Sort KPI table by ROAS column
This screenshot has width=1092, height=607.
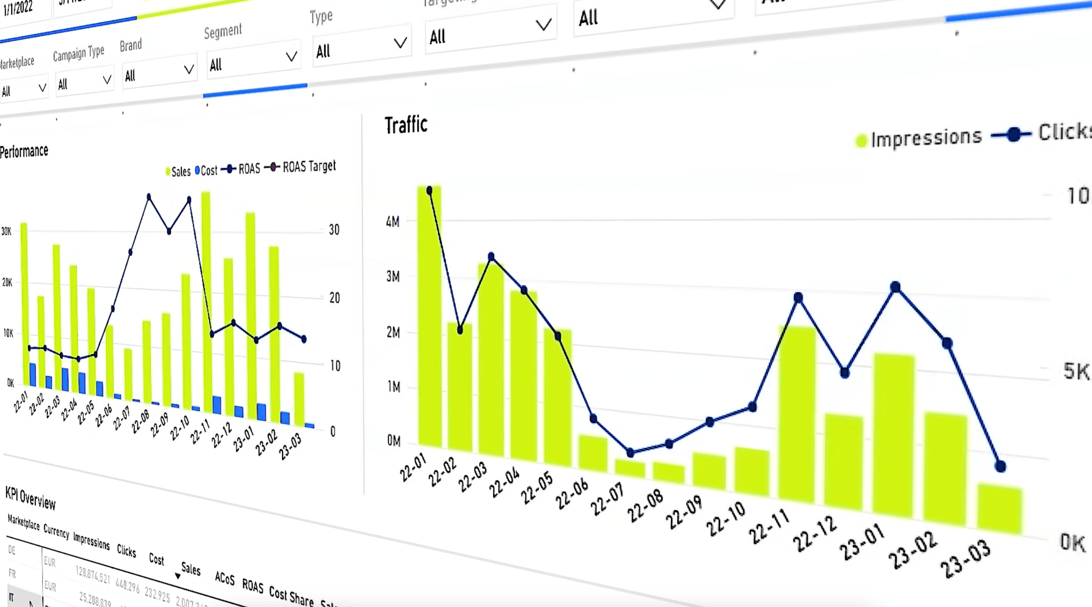[253, 586]
